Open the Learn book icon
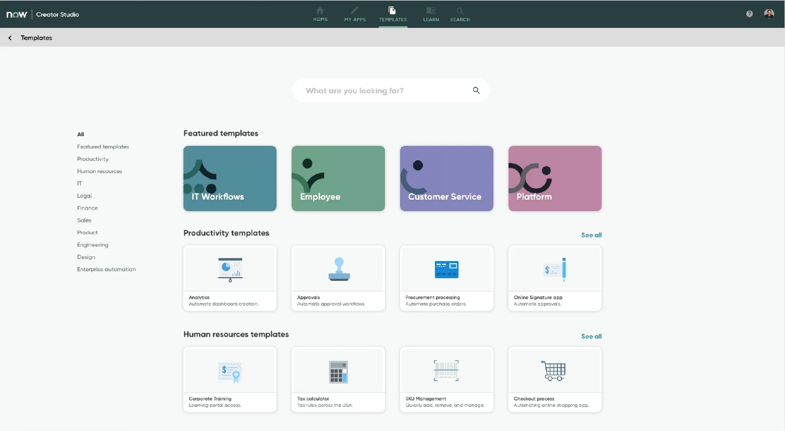Screen dimensions: 785x431 point(431,11)
